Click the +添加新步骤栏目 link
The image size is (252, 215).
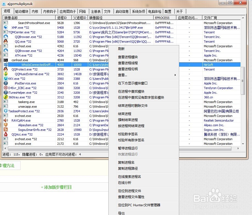click(x=56, y=187)
